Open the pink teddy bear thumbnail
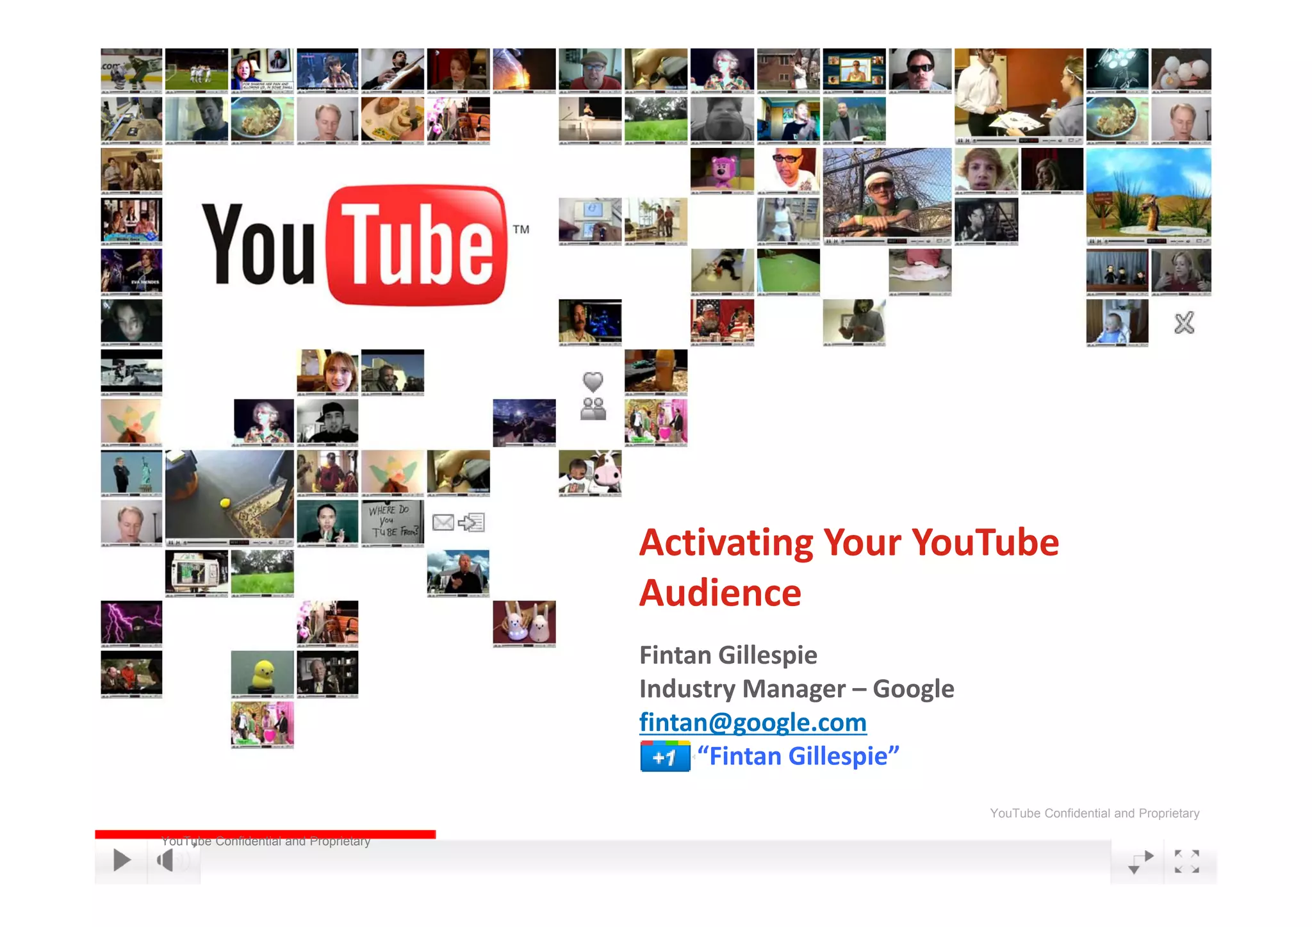1312x927 pixels. tap(722, 170)
